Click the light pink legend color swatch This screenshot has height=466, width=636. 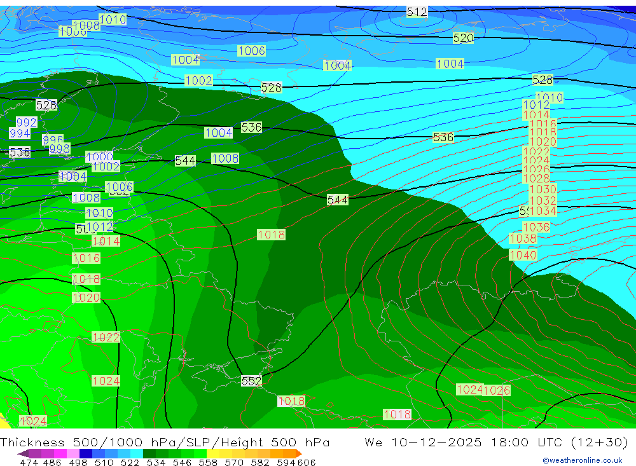(x=73, y=453)
